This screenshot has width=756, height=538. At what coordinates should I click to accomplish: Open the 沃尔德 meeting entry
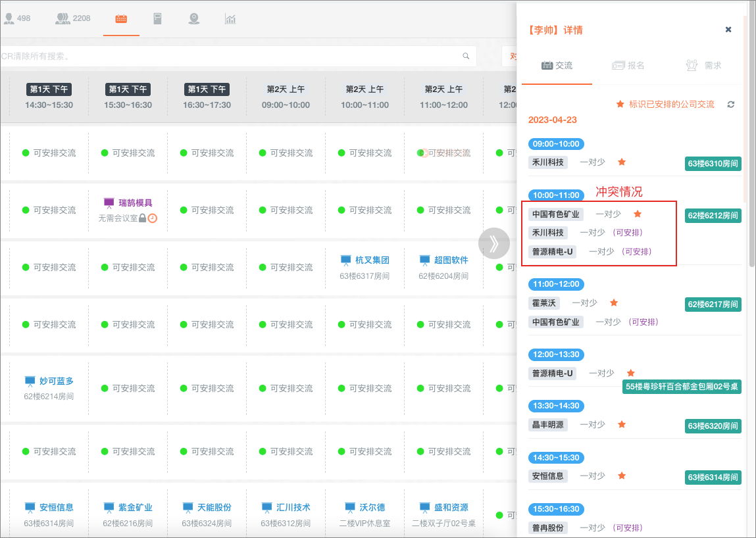372,507
